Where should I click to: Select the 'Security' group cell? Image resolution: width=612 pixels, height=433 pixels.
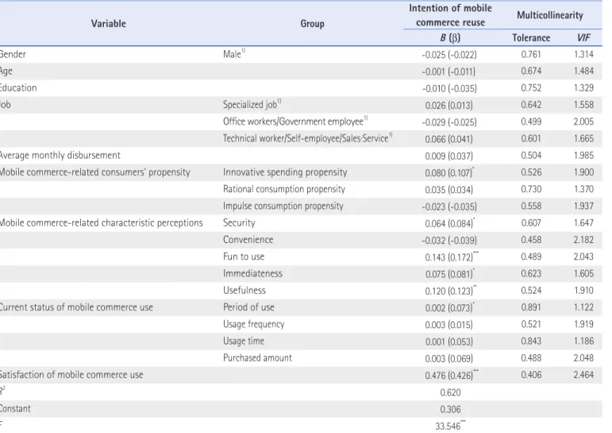tap(239, 222)
